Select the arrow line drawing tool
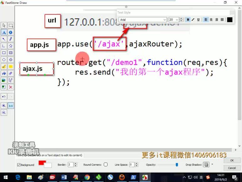 tap(4, 39)
